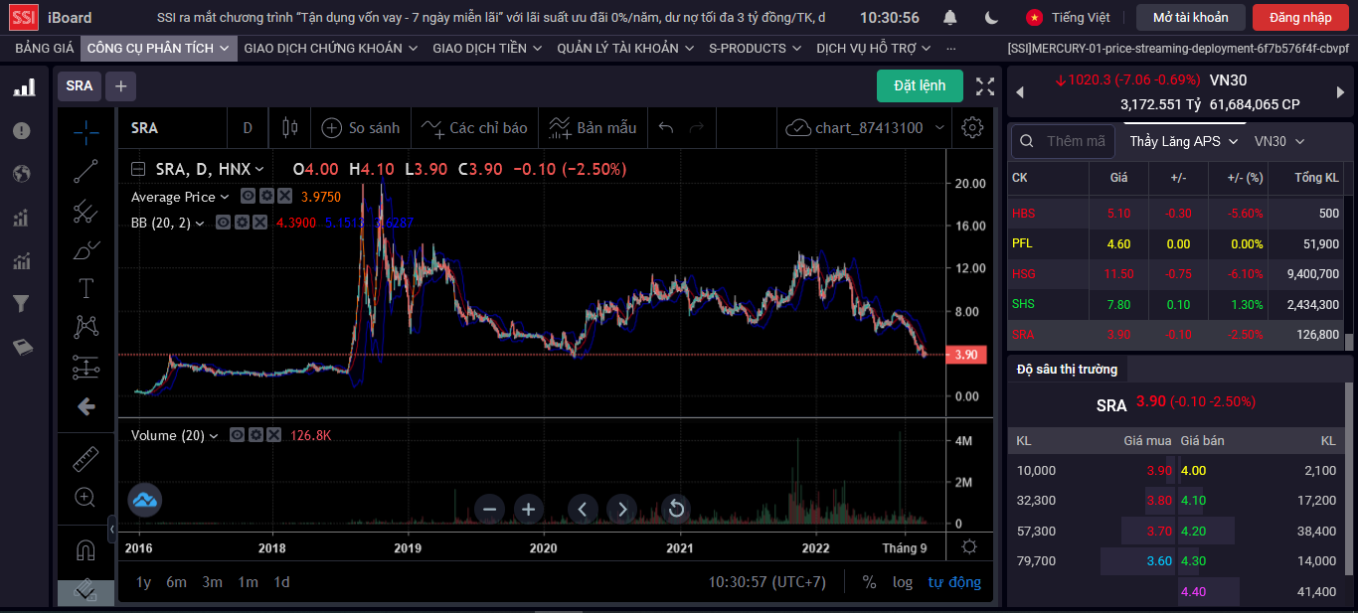Image resolution: width=1358 pixels, height=613 pixels.
Task: Open CÔNG CỤ PHÂN TÍCH menu
Action: pyautogui.click(x=159, y=48)
